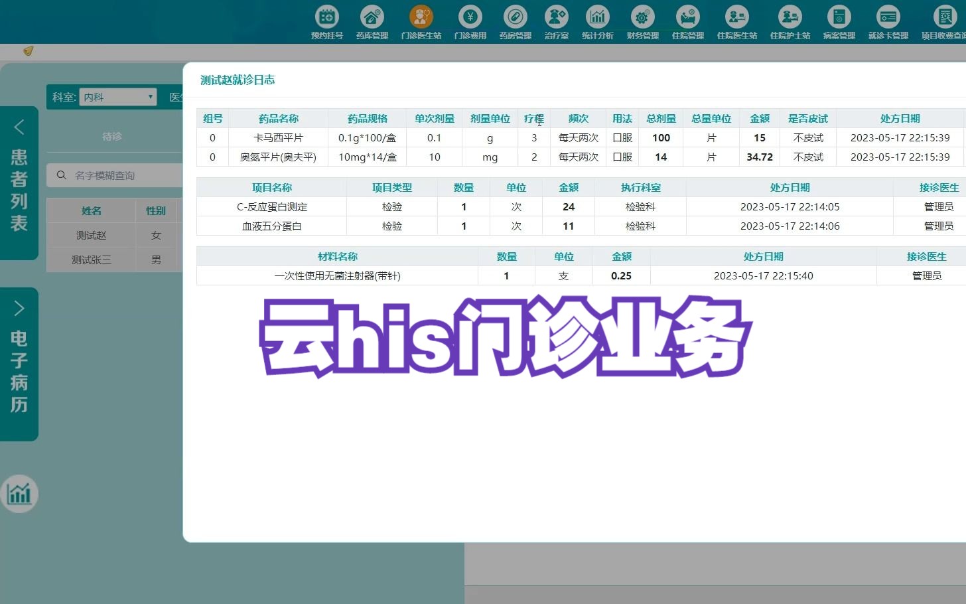Click the 2023-05-17 22:15:40 date cell
966x604 pixels.
click(x=764, y=275)
